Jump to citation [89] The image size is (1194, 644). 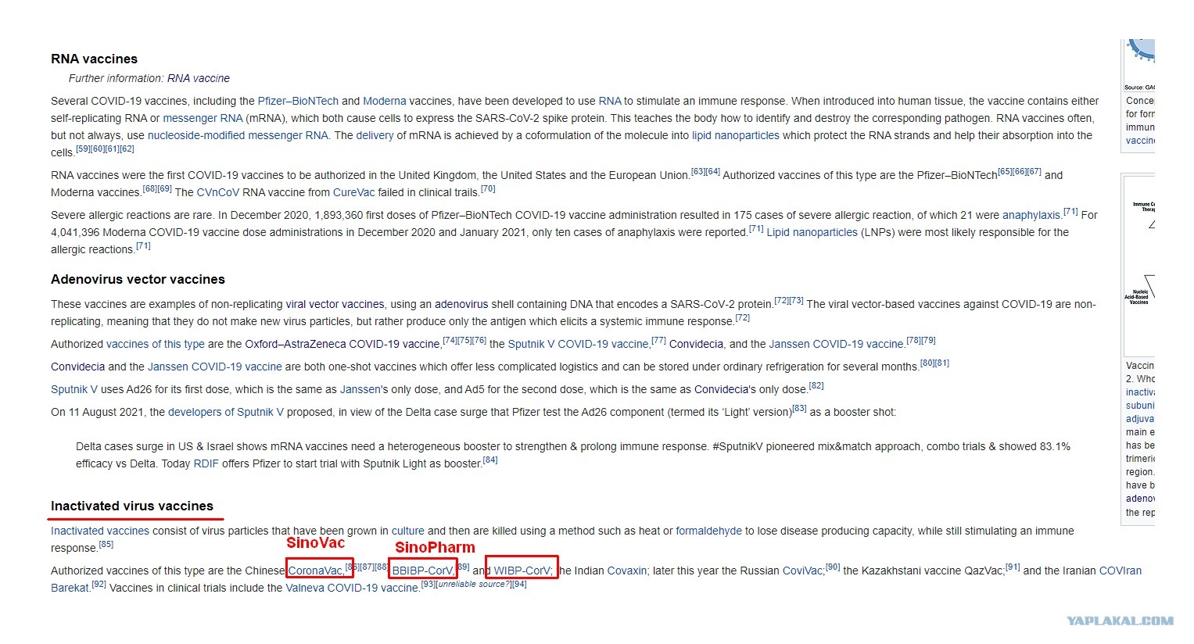click(x=462, y=567)
